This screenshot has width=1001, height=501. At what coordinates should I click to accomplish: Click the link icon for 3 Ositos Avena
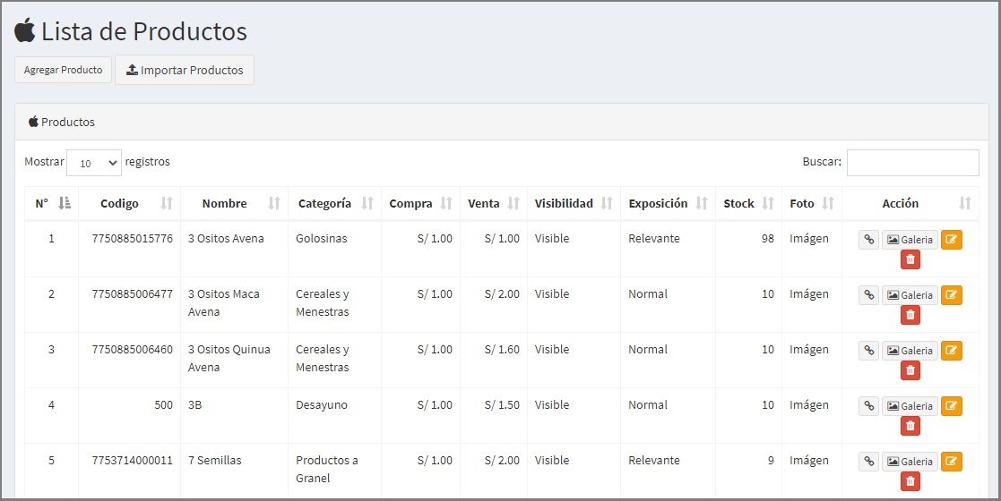[x=869, y=240]
